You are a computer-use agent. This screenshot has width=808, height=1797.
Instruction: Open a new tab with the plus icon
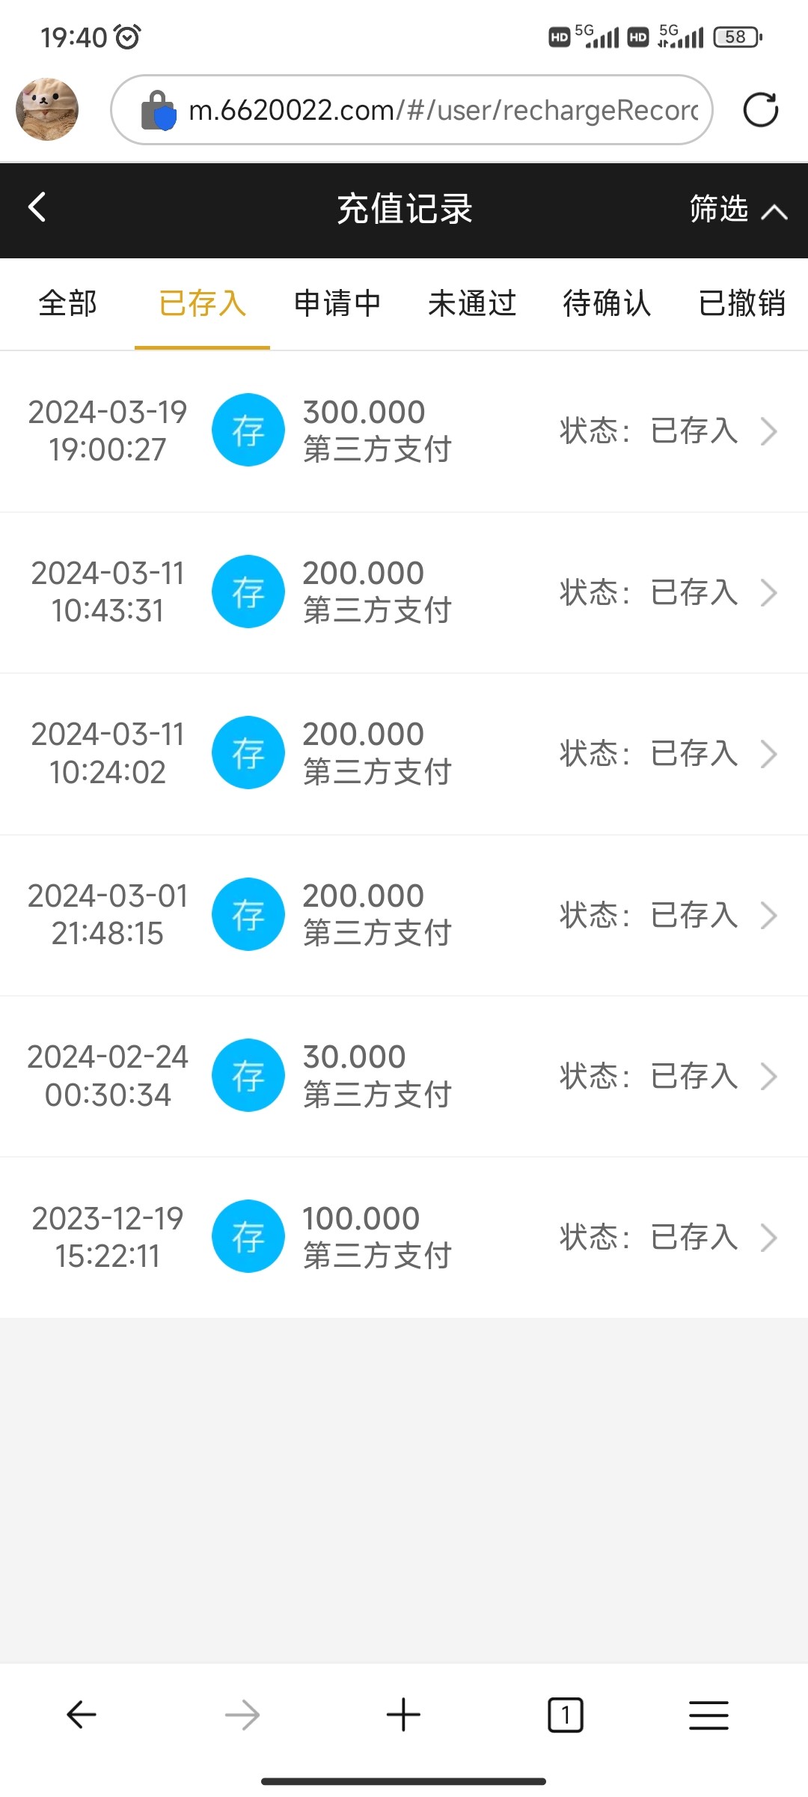pos(403,1714)
